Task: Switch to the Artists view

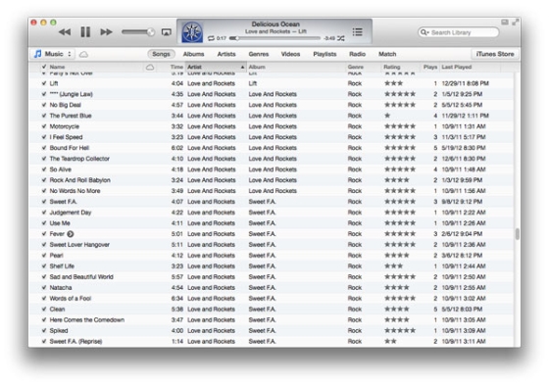Action: click(226, 54)
